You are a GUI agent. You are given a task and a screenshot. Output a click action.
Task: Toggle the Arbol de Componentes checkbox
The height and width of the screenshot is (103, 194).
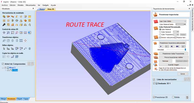[3, 64]
